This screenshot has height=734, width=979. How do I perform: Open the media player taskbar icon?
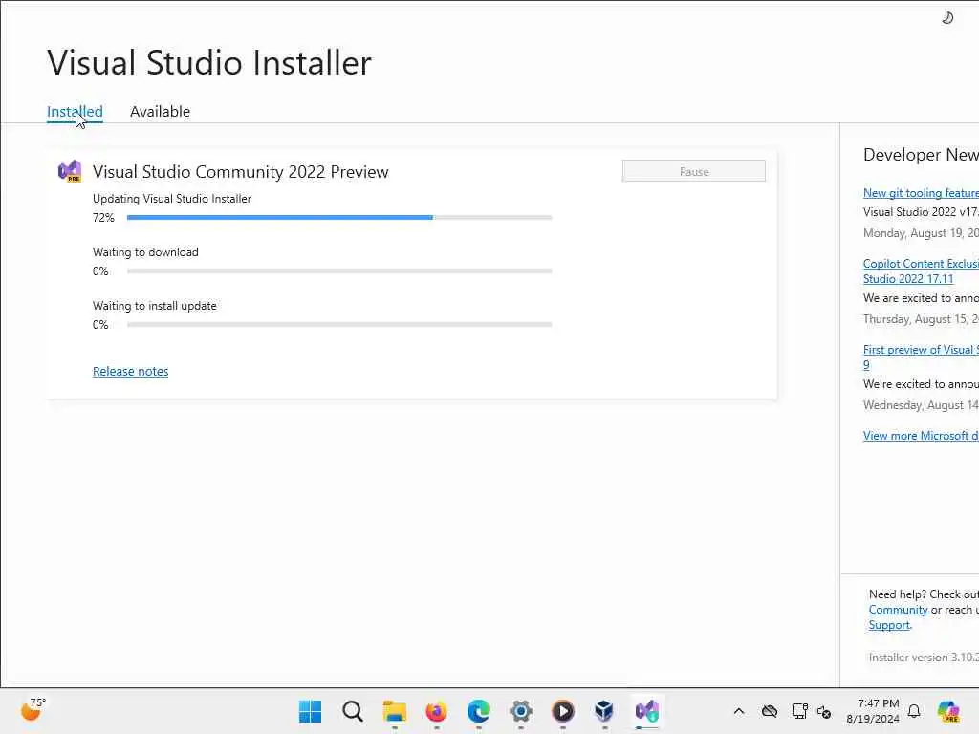coord(563,711)
